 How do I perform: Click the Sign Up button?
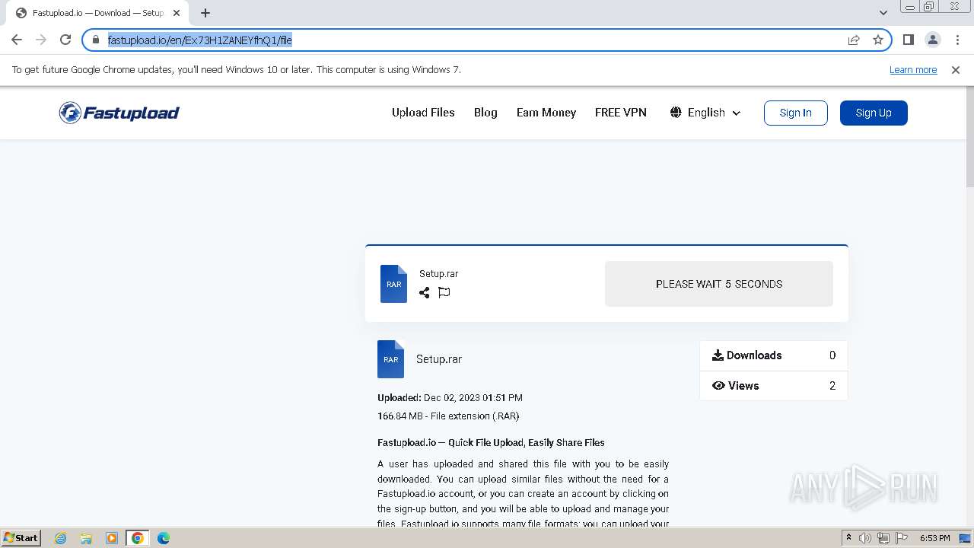point(874,113)
